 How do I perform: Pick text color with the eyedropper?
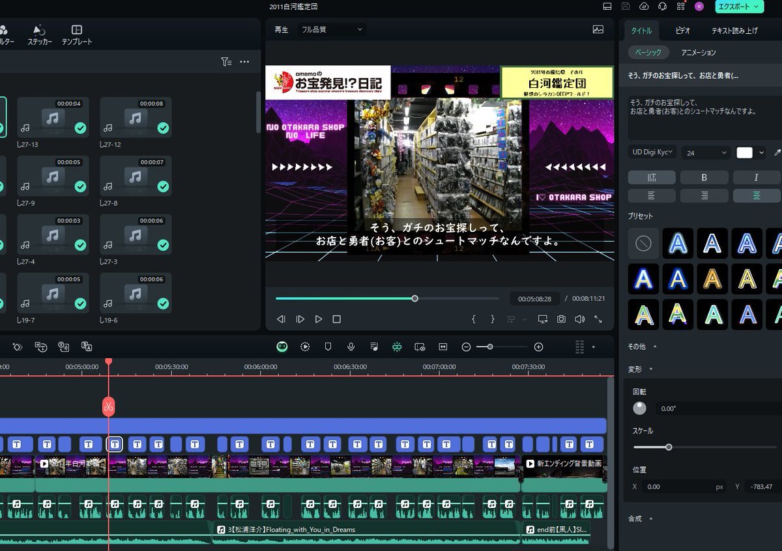click(x=777, y=152)
